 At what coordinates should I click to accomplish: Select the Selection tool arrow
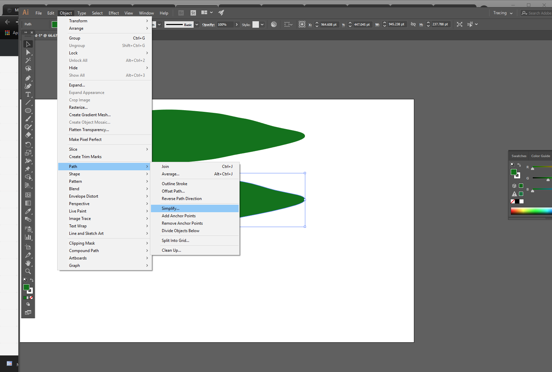click(x=28, y=44)
